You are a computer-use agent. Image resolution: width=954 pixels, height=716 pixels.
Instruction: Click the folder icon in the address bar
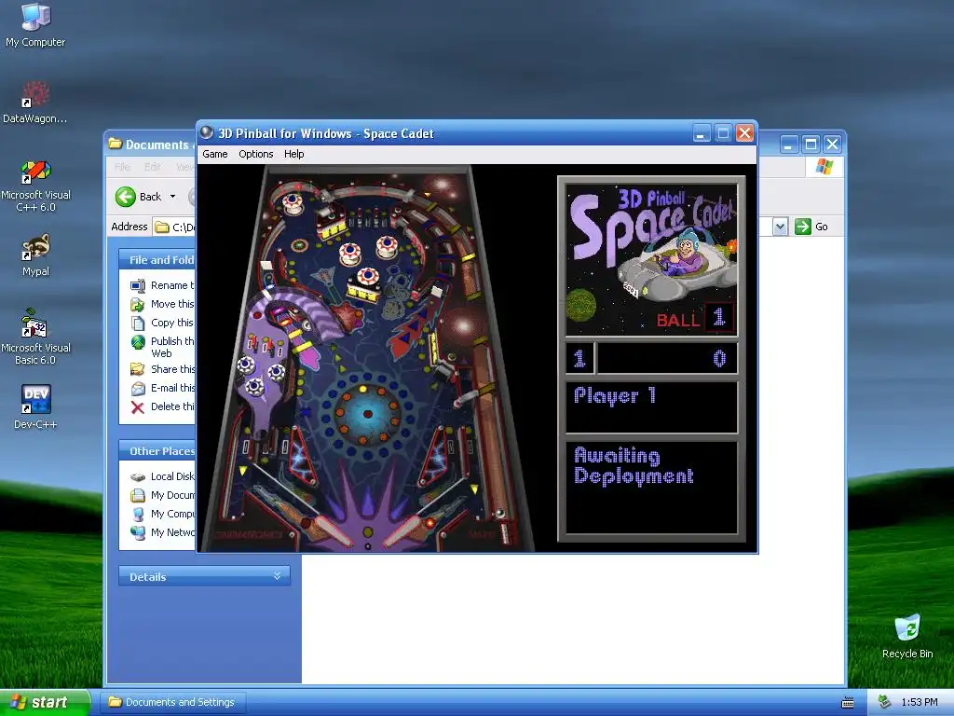point(162,227)
